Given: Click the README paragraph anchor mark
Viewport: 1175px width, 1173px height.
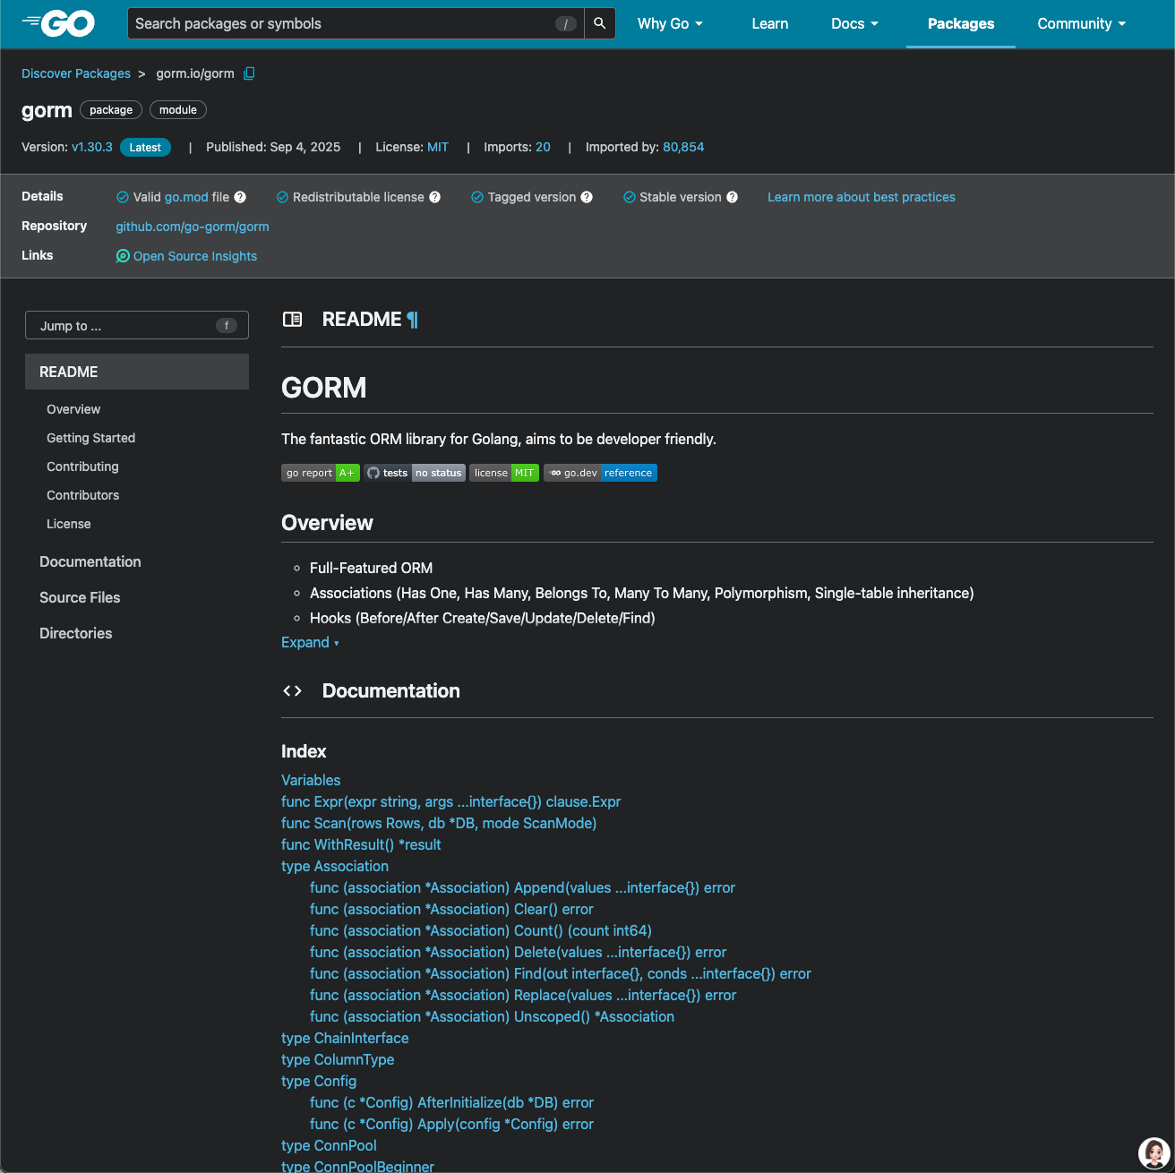Looking at the screenshot, I should pos(412,320).
